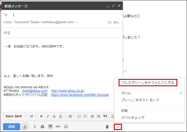Viewport: 187px width, 132px height.
Task: Click the 件名 subject field
Action: coord(62,33)
